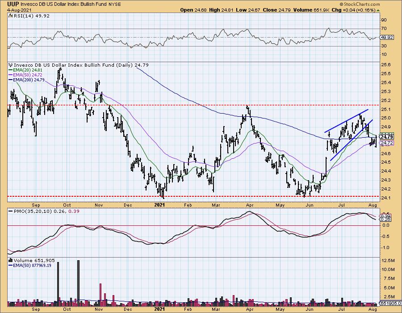
Task: Click the StockCharts.com copyright label
Action: (360, 4)
